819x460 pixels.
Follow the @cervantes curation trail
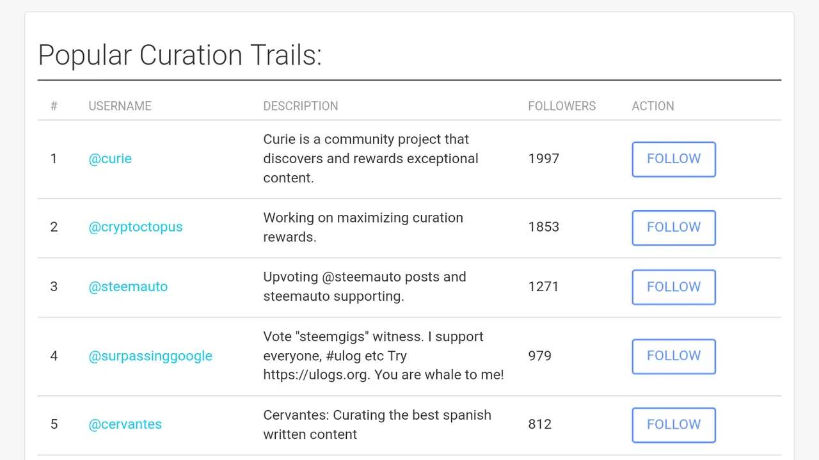click(x=674, y=425)
